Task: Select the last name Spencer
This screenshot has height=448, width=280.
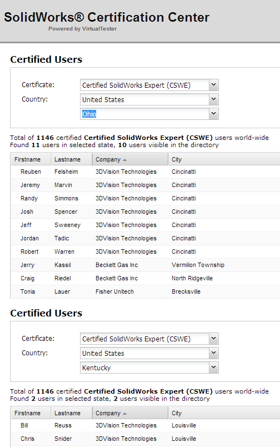Action: [x=66, y=212]
